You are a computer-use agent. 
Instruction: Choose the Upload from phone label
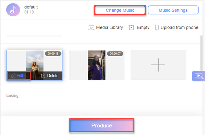[179, 28]
